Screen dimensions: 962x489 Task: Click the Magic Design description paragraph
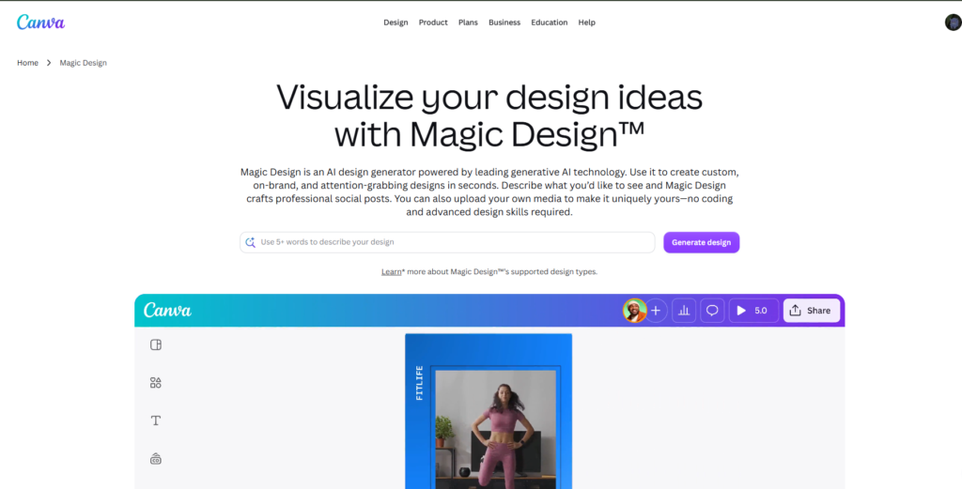pos(489,192)
